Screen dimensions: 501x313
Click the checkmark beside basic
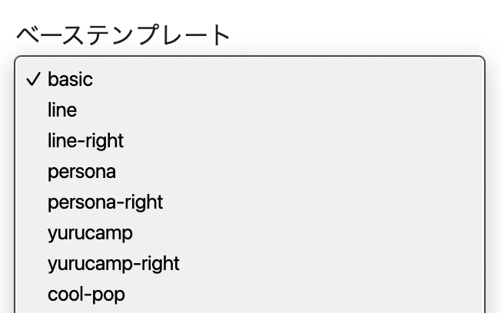click(x=32, y=79)
